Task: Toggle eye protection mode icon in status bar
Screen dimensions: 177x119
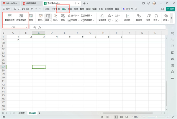Action: (102, 117)
